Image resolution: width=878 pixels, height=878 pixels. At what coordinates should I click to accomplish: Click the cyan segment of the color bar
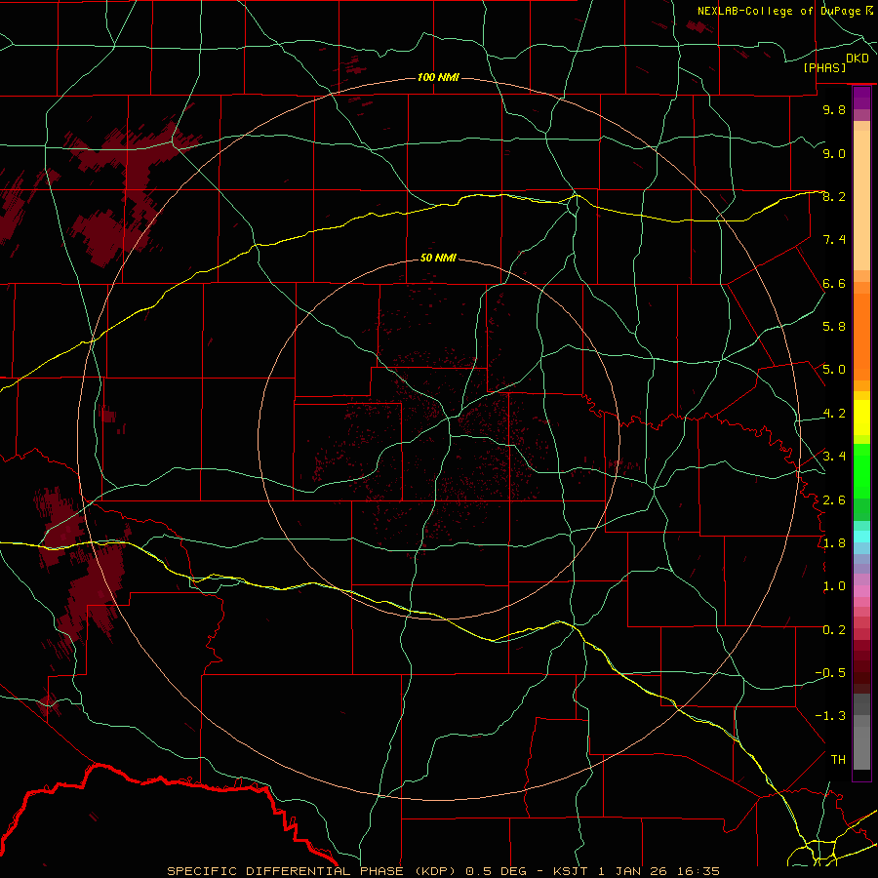pyautogui.click(x=861, y=537)
